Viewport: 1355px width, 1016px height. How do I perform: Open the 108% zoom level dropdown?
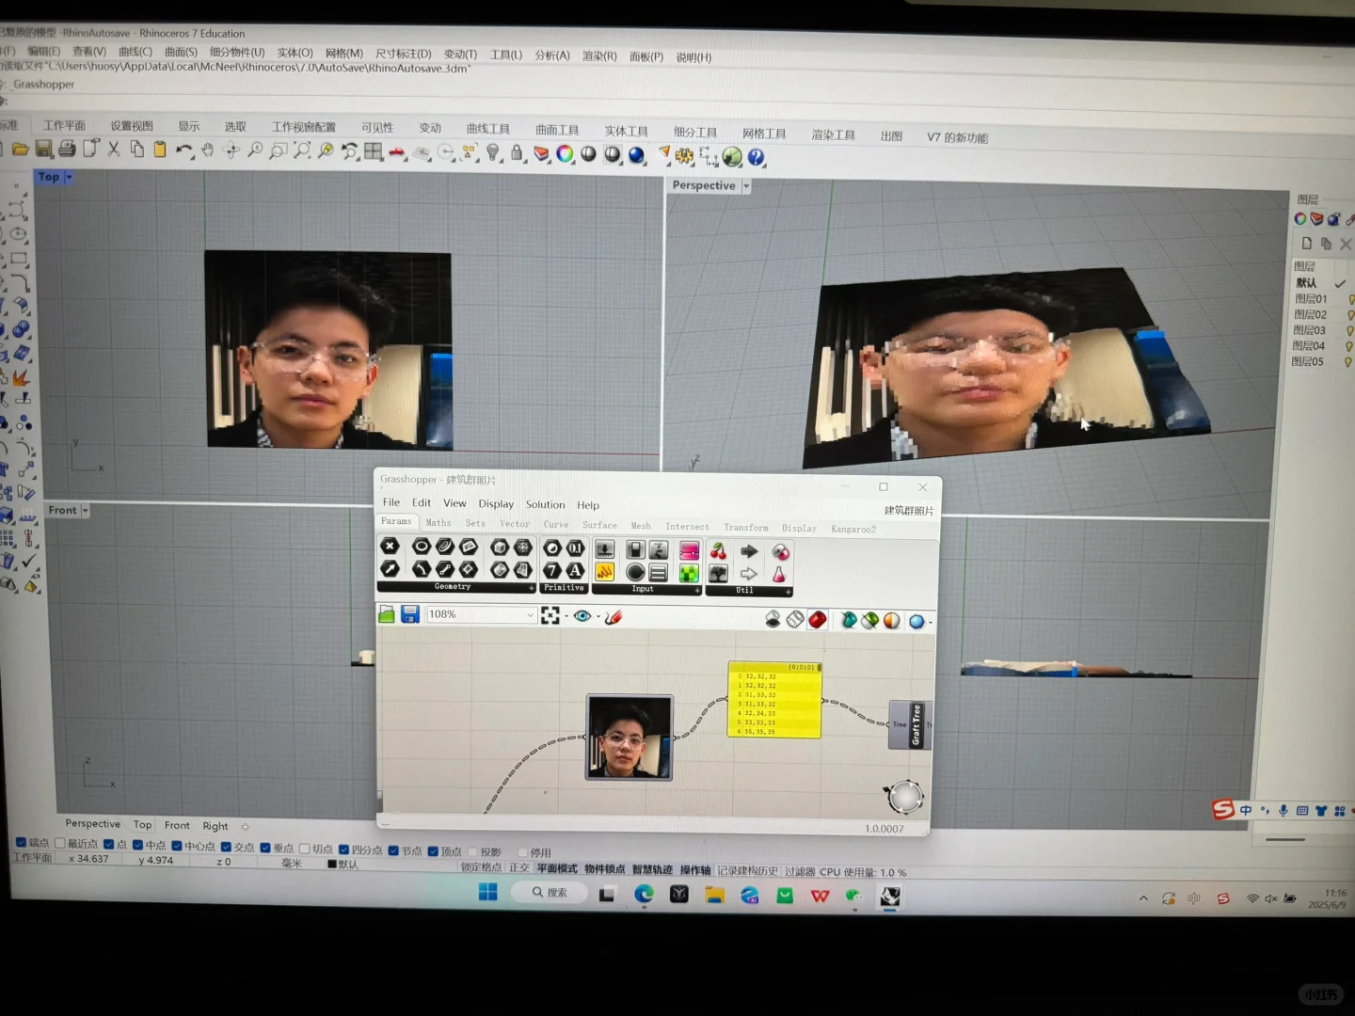(x=532, y=614)
